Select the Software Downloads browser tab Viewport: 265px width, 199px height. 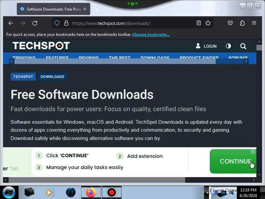pyautogui.click(x=53, y=9)
